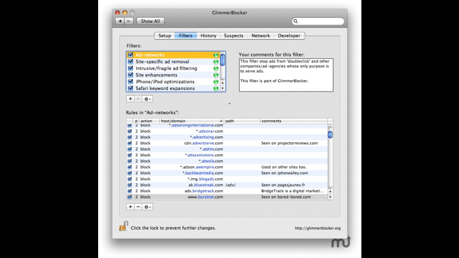Open the gear action menu under Rules
Screen dimensions: 459x258
tap(147, 207)
